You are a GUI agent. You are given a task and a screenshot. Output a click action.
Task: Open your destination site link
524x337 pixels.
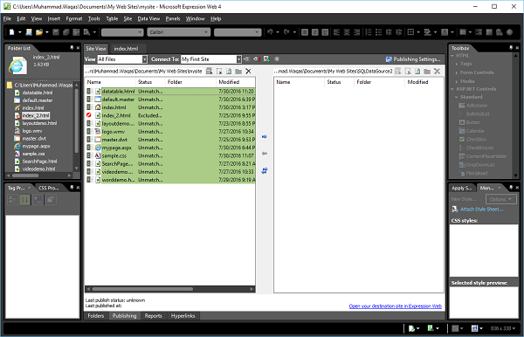[396, 306]
